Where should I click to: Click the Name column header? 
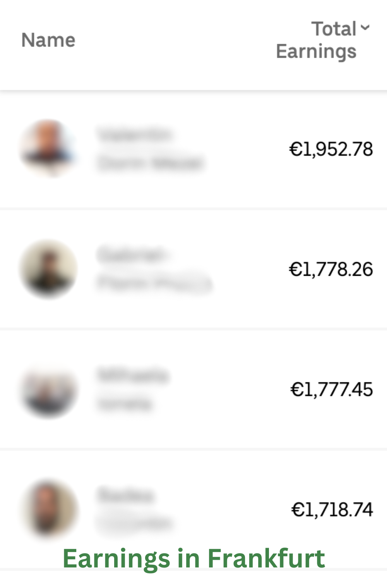[x=48, y=40]
